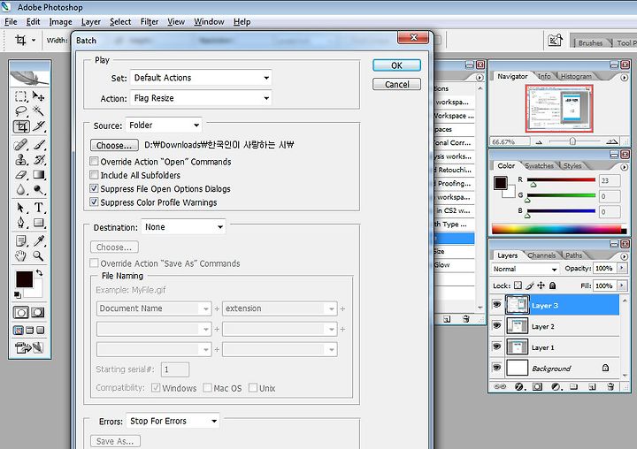The width and height of the screenshot is (637, 449).
Task: Switch to the Swatches tab
Action: (x=539, y=165)
